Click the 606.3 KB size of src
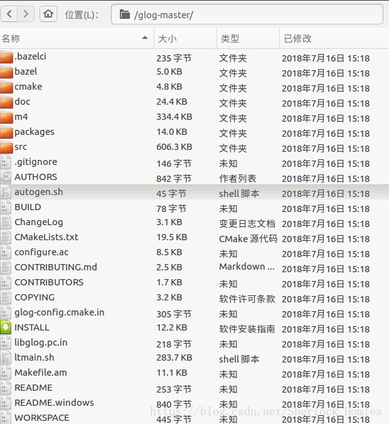The height and width of the screenshot is (424, 389). pos(174,147)
